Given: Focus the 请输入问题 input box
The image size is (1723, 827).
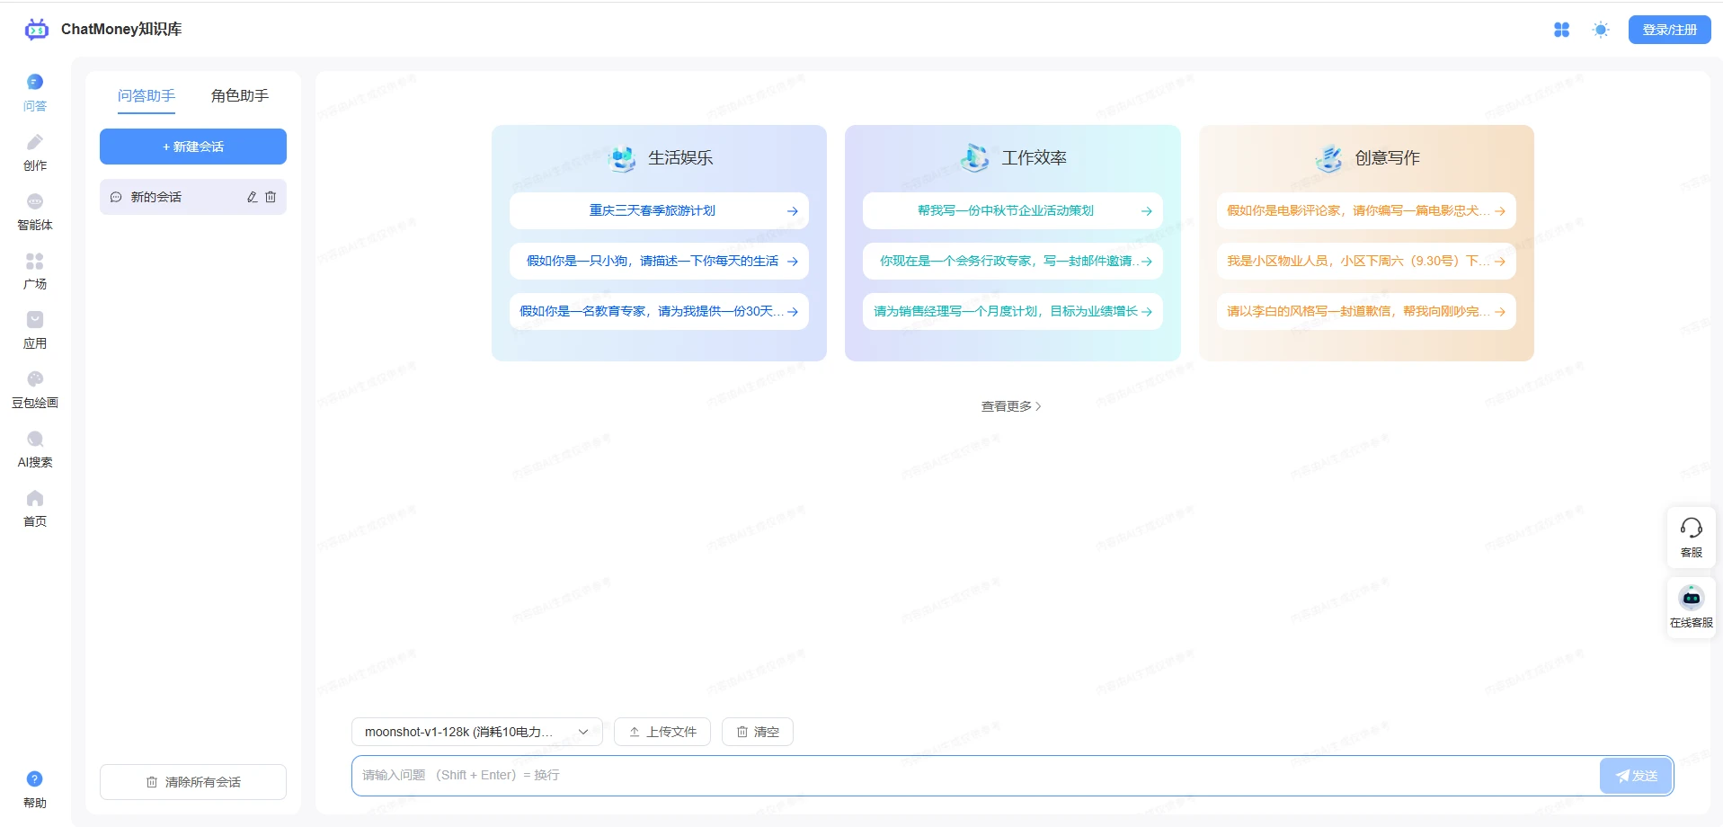Looking at the screenshot, I should coord(975,776).
